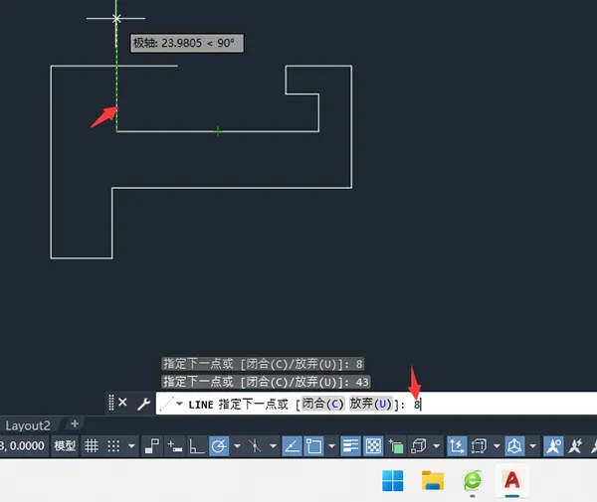Add a new layout tab
The image size is (597, 502).
[75, 424]
